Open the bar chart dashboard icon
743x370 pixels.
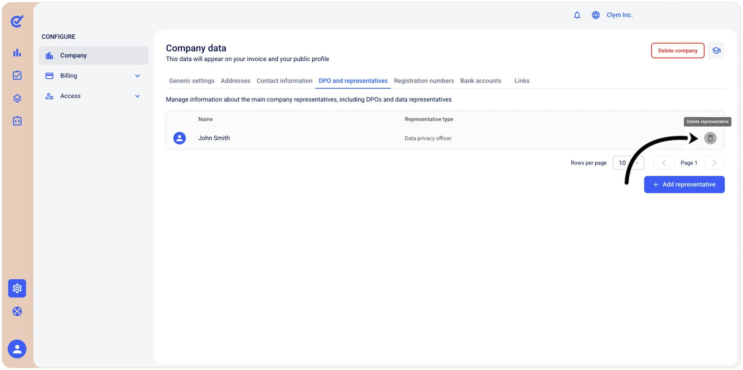pyautogui.click(x=17, y=53)
